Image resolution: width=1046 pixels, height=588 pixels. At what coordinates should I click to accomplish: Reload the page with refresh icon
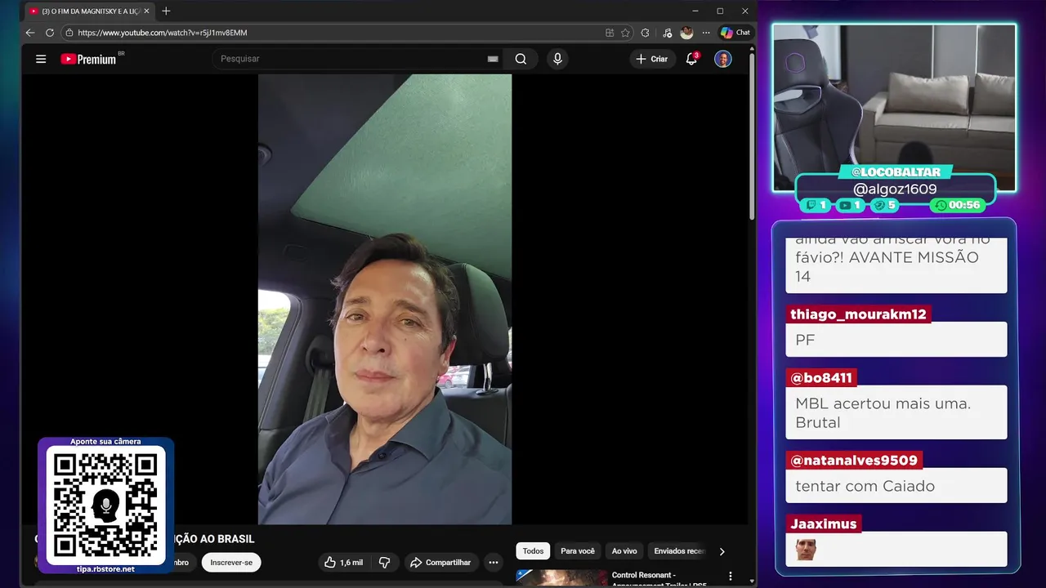pos(50,33)
